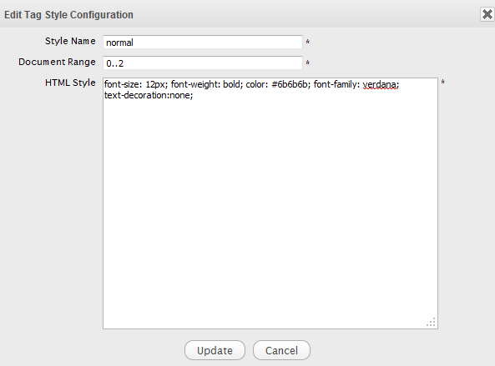Place cursor in text-decoration:none line

tap(149, 95)
